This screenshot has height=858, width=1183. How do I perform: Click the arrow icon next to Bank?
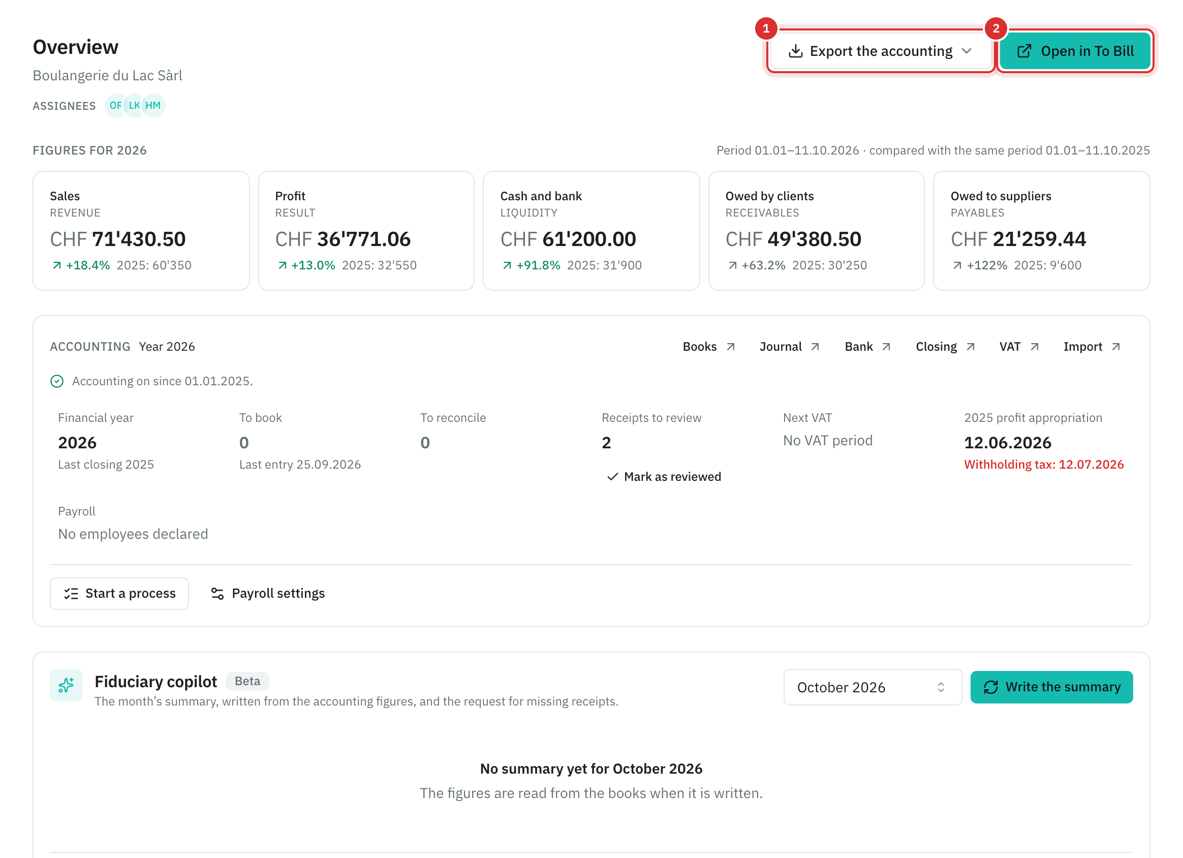pyautogui.click(x=886, y=347)
